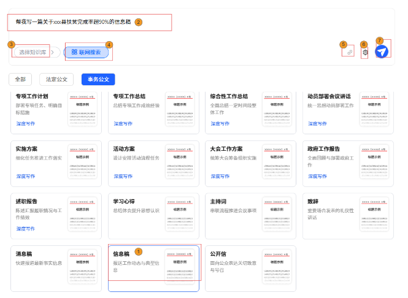Switch to the 法定公文 tab
Screen dimensions: 408x298
click(56, 79)
